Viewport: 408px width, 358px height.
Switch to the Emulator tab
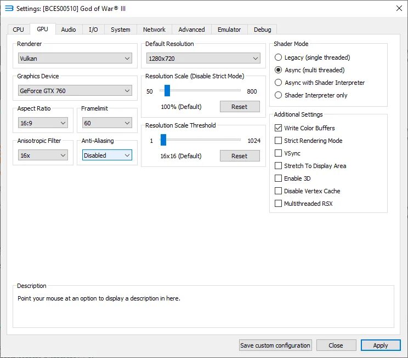click(229, 30)
